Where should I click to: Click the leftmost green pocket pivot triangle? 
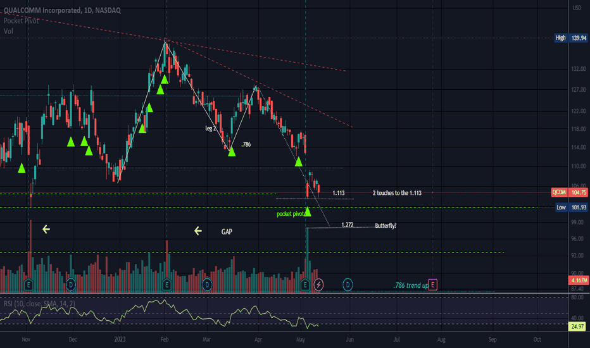(22, 168)
